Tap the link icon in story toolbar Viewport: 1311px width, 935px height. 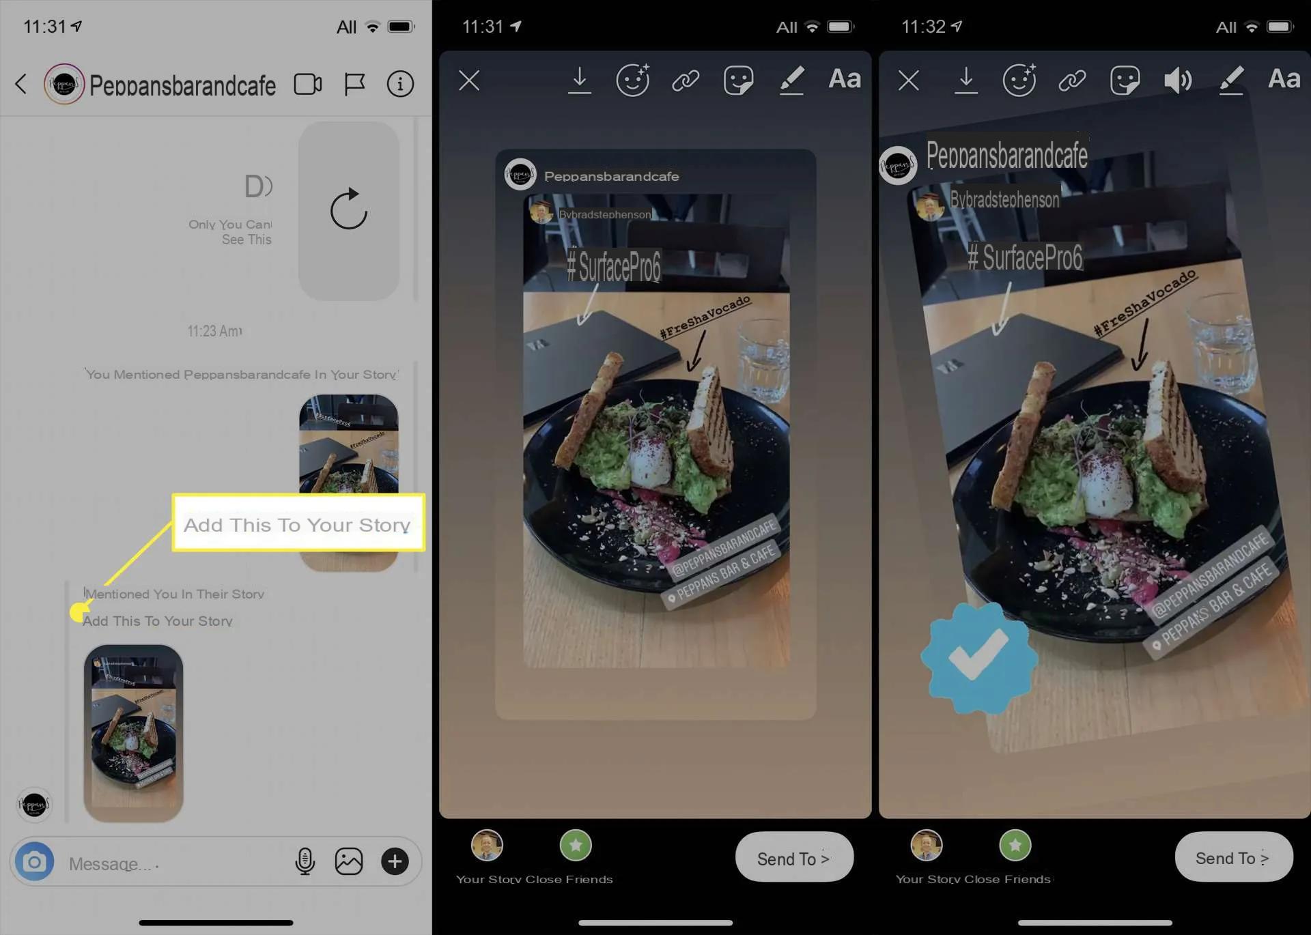(x=686, y=79)
